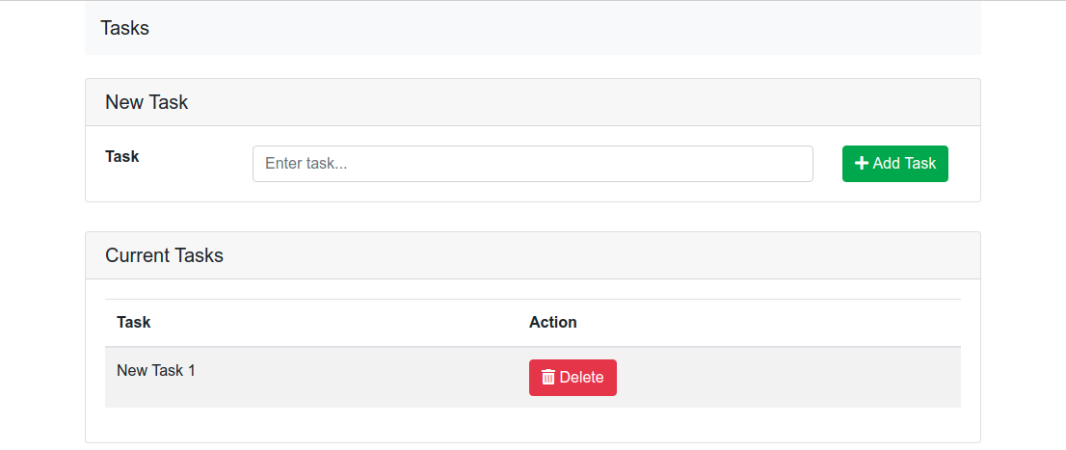Select the Action column header
Screen dimensions: 1066x450
[x=553, y=322]
